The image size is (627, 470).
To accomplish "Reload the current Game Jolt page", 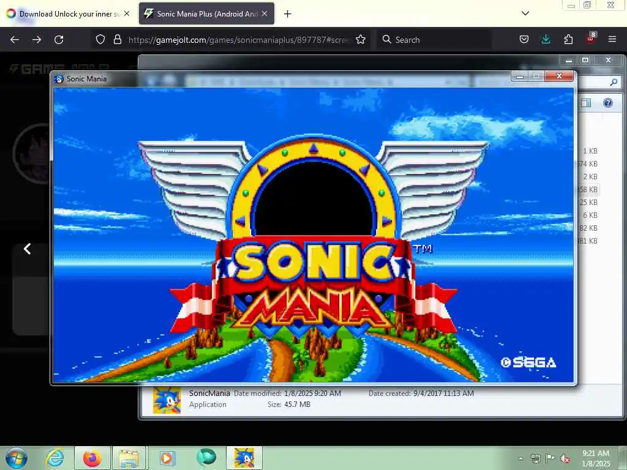I will 59,40.
